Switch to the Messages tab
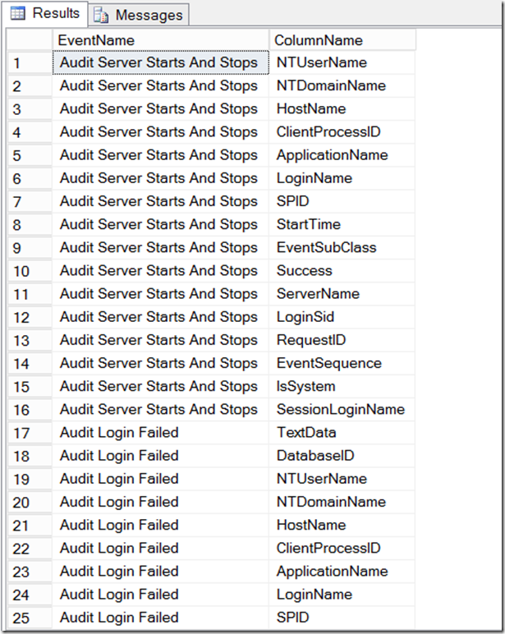The width and height of the screenshot is (505, 634). 139,15
